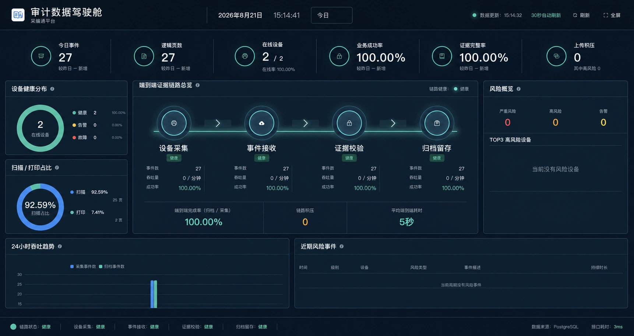Click the arrow between 设备采集 and 事件接收
This screenshot has width=634, height=336.
point(218,123)
